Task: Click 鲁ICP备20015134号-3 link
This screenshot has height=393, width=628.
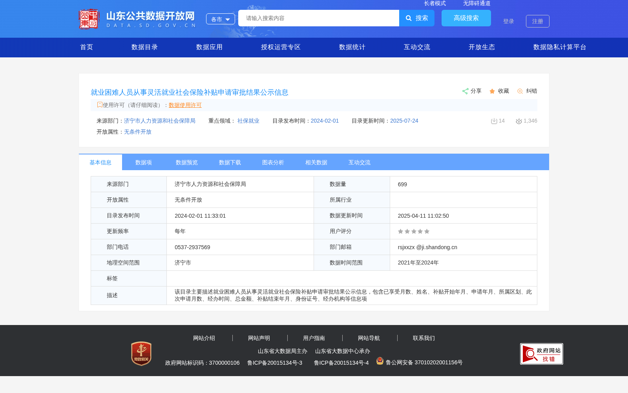Action: point(275,363)
